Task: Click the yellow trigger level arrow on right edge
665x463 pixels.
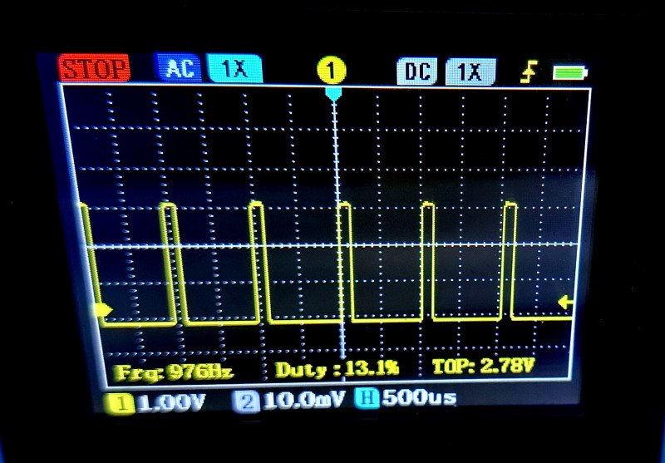Action: (x=565, y=302)
